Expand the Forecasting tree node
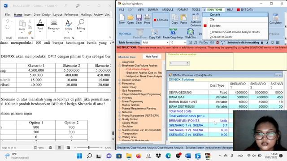287x161 pixels. (x=120, y=84)
